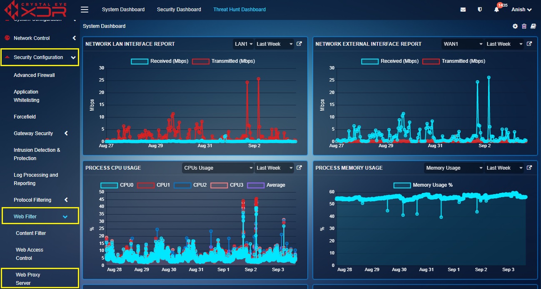Screen dimensions: 541x289
Task: Switch to Threat Hunt Dashboard tab
Action: click(239, 10)
